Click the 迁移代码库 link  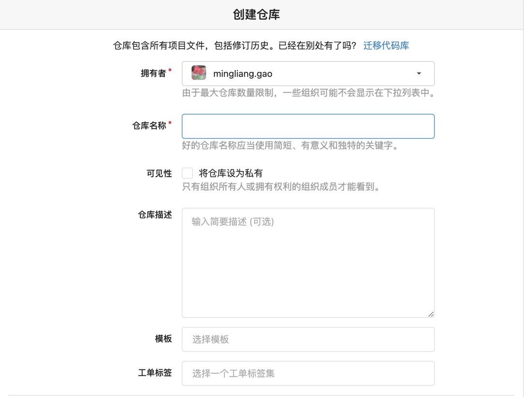click(386, 45)
